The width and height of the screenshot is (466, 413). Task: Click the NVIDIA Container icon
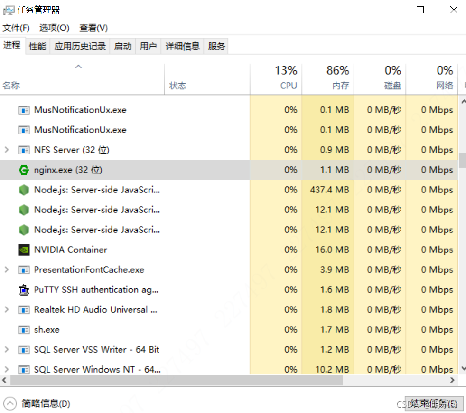[x=24, y=250]
